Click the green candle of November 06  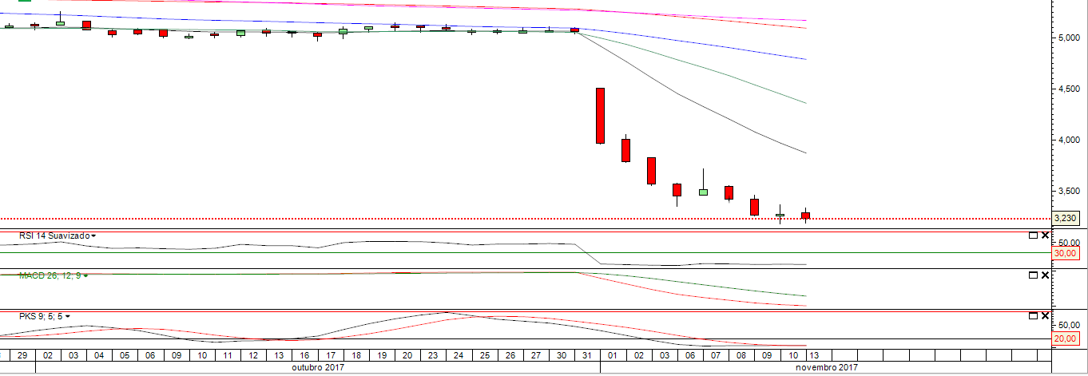pyautogui.click(x=703, y=192)
